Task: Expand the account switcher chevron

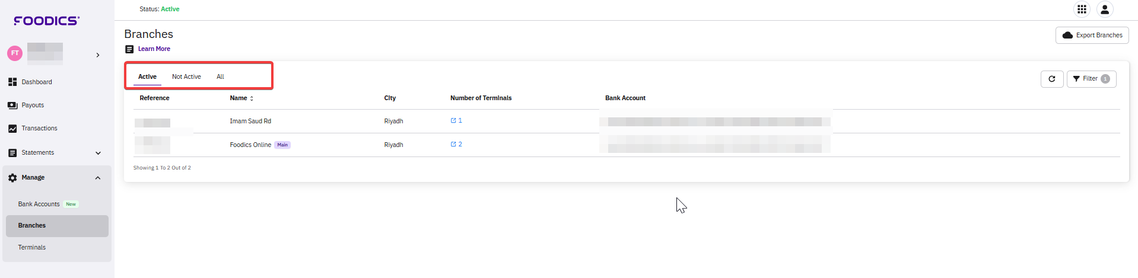Action: (98, 55)
